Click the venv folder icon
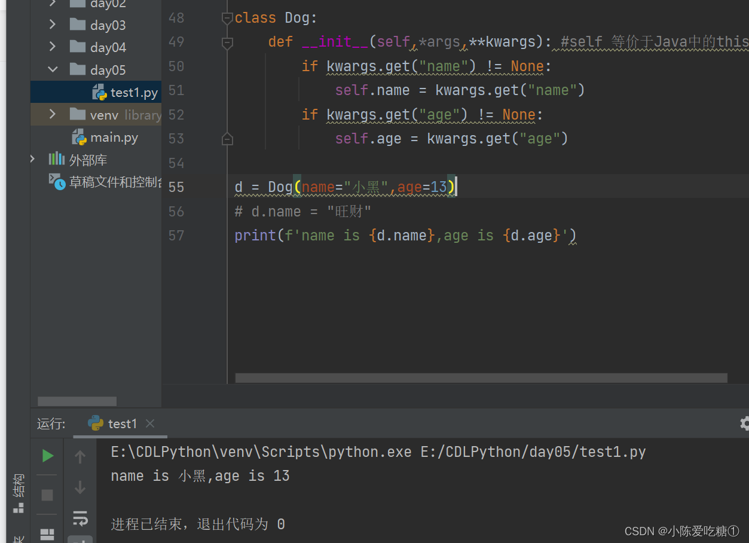749x543 pixels. (x=78, y=114)
